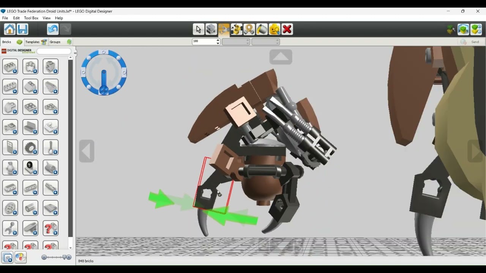Open the panel and seat bricks category
486x273 pixels.
point(30,127)
